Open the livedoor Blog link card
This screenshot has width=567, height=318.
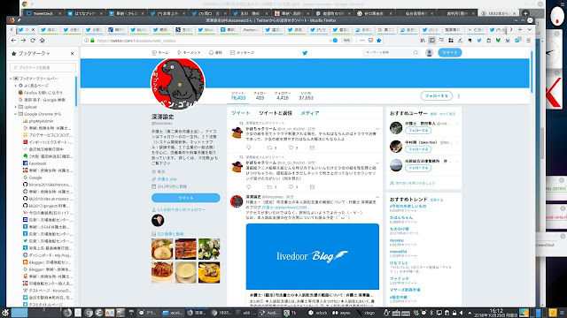[x=313, y=265]
